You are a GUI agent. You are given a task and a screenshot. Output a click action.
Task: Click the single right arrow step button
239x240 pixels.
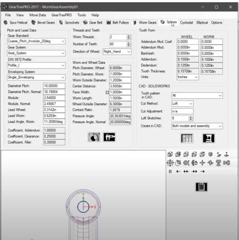pyautogui.click(x=202, y=171)
